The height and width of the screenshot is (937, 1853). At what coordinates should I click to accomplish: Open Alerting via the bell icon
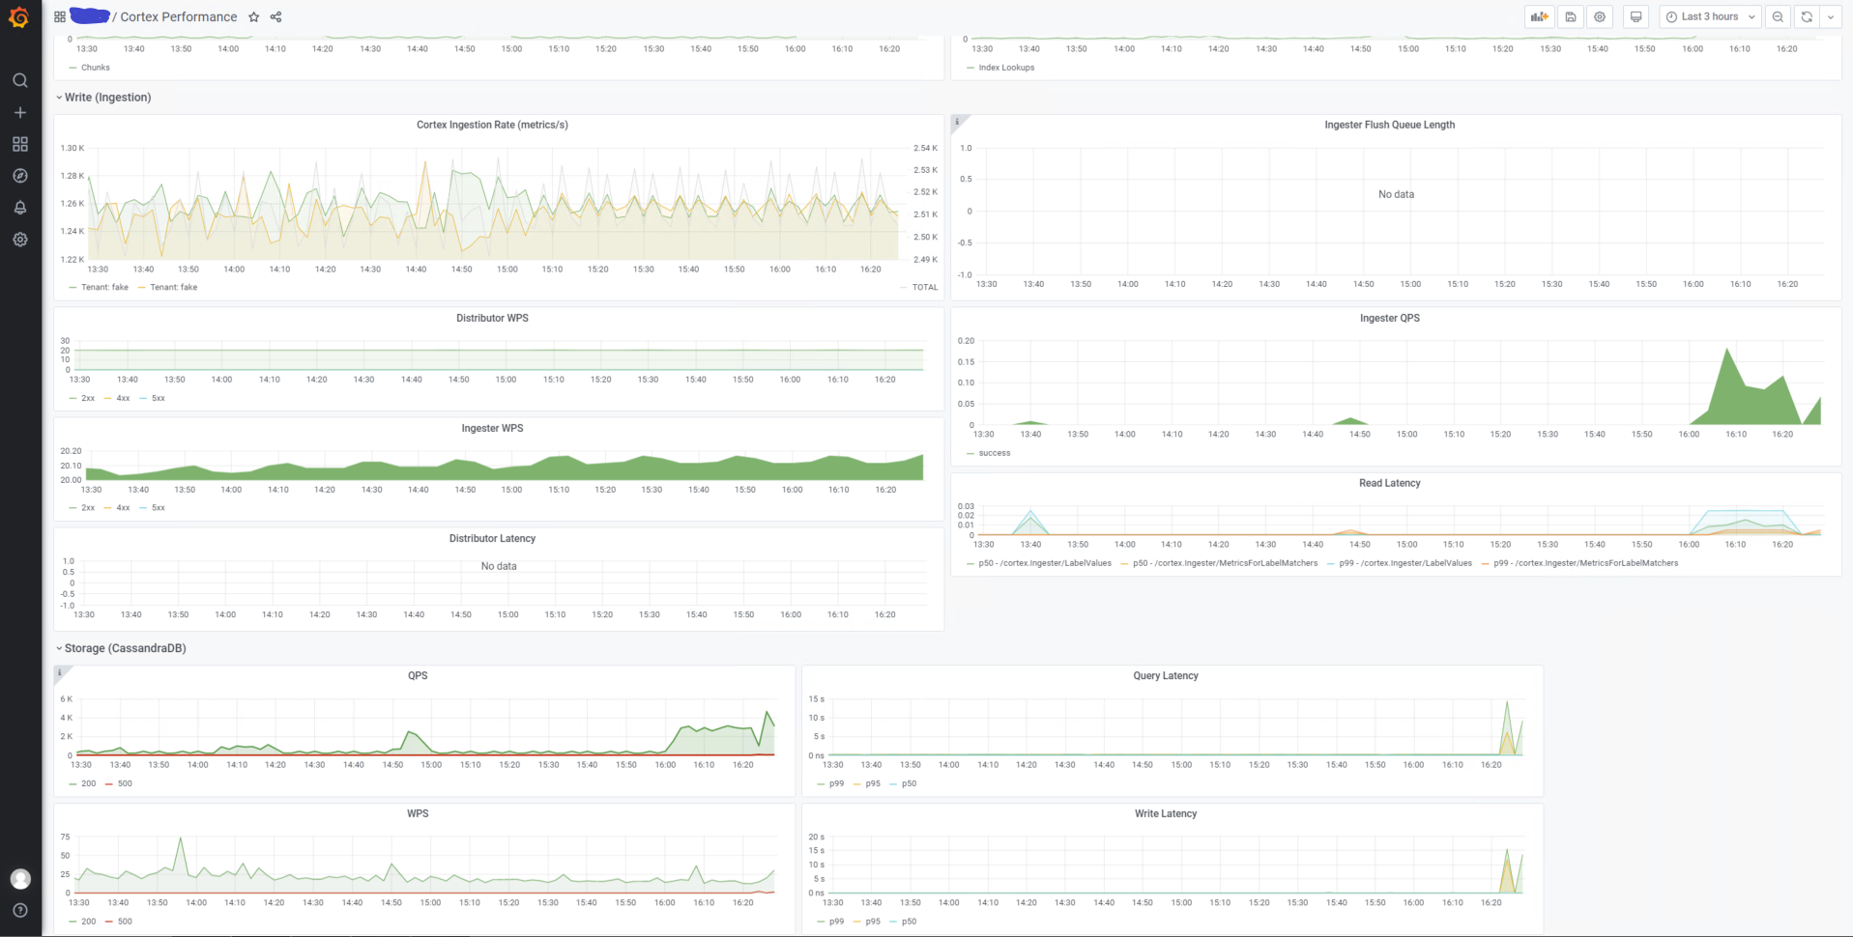coord(19,207)
